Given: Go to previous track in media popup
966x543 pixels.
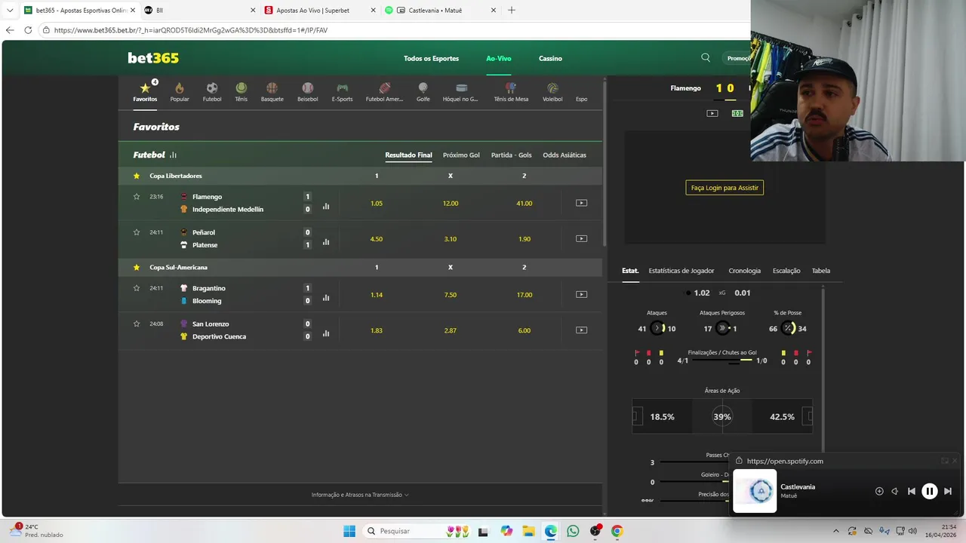Looking at the screenshot, I should tap(911, 491).
